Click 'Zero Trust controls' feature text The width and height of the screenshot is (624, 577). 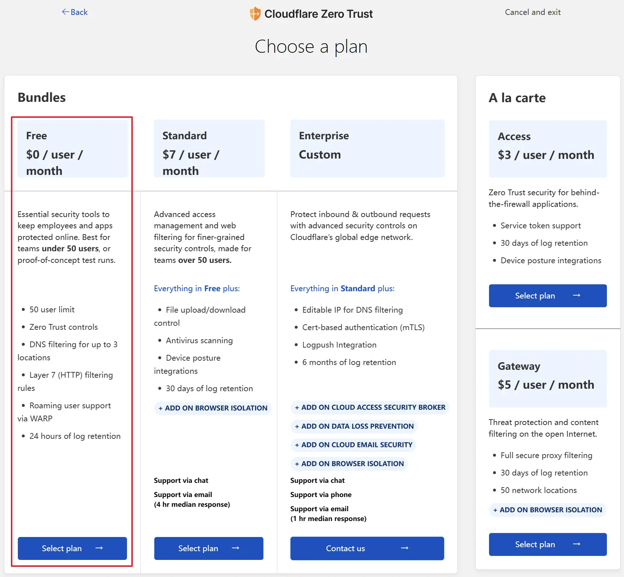[x=64, y=327]
